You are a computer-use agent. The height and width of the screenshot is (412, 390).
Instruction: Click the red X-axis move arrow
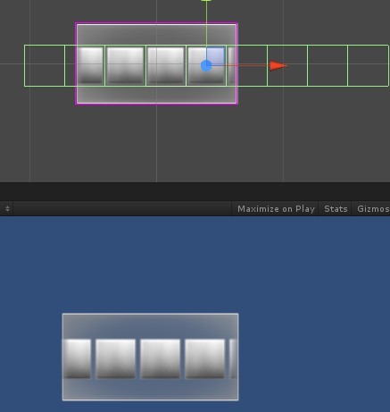(x=278, y=65)
